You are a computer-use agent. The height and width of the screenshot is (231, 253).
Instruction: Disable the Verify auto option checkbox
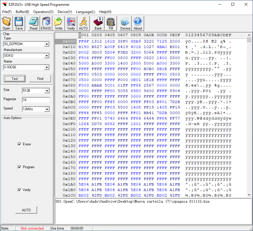(x=20, y=190)
